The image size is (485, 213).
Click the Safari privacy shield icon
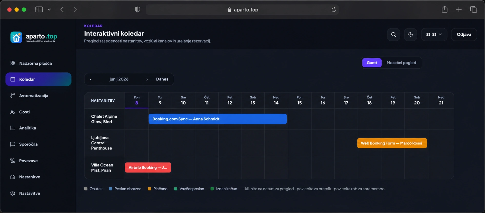[x=138, y=9]
